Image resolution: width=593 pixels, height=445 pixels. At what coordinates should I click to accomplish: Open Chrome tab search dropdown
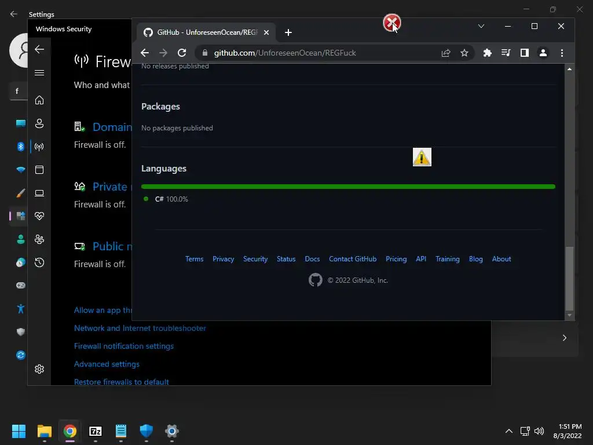point(481,26)
